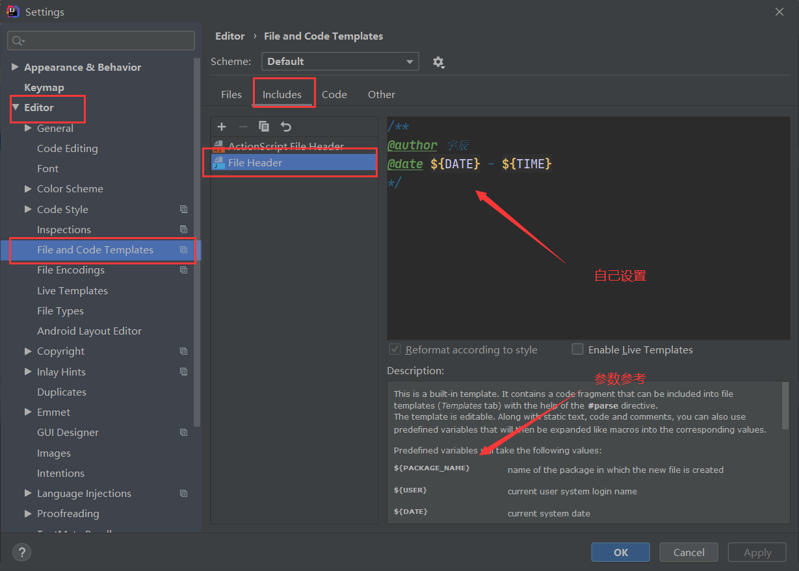Open the scheme gear settings icon
This screenshot has width=799, height=571.
click(x=439, y=62)
